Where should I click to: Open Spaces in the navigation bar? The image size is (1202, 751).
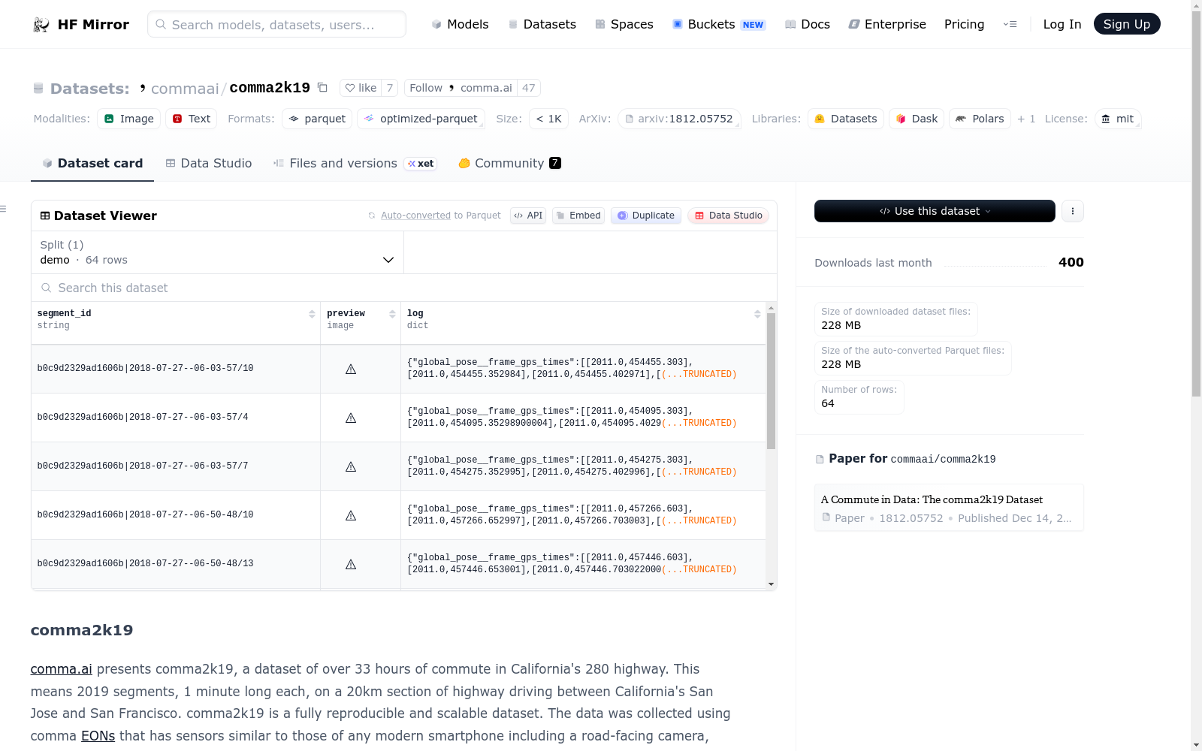(624, 24)
